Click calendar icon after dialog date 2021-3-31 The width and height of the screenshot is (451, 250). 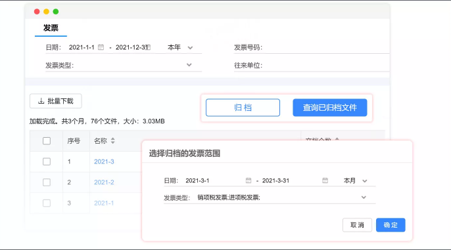(x=325, y=180)
